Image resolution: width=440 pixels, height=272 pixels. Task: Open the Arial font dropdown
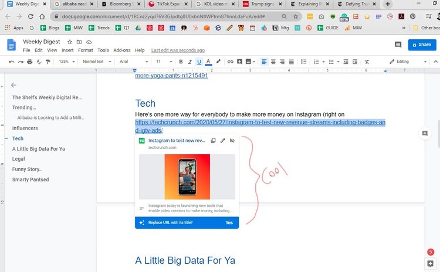coord(134,62)
